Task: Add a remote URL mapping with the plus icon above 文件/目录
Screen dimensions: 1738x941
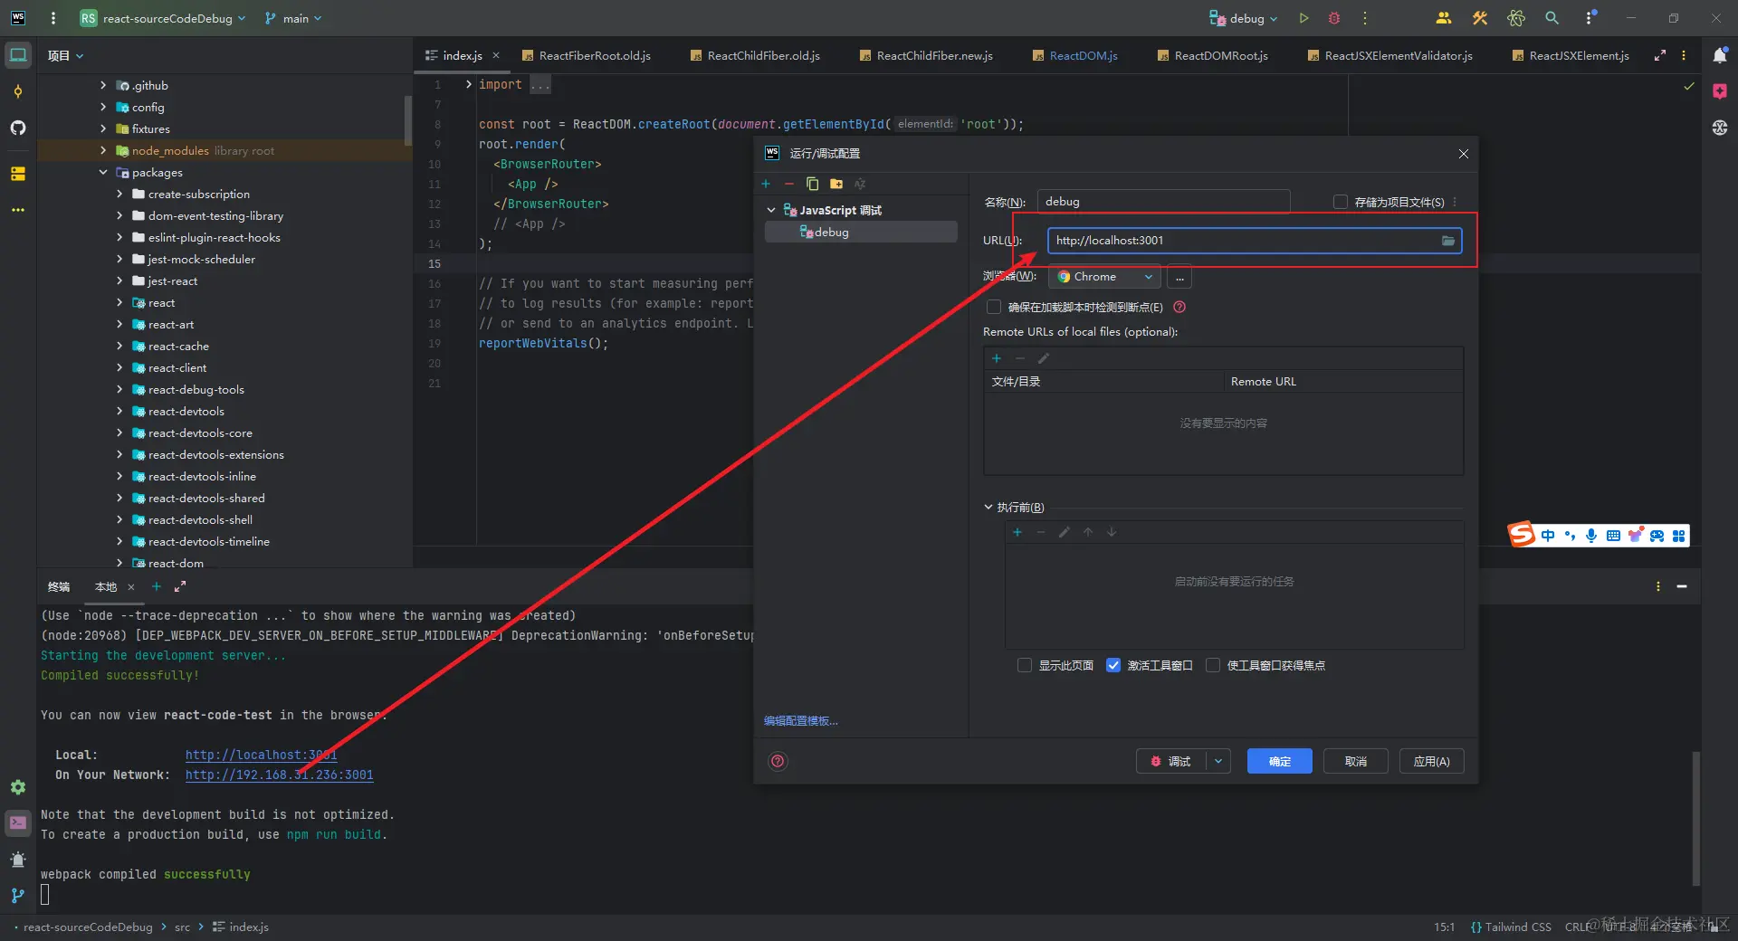Action: click(x=997, y=358)
